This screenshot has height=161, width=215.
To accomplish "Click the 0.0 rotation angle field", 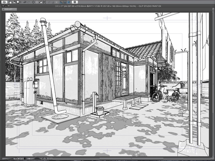I will (x=29, y=159).
